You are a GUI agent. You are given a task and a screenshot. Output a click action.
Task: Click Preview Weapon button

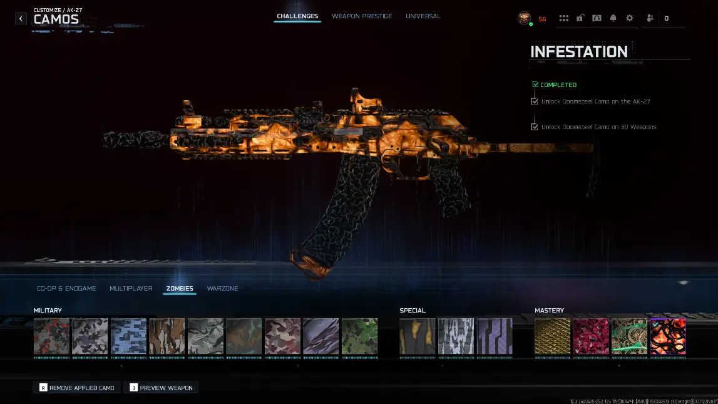tap(161, 388)
